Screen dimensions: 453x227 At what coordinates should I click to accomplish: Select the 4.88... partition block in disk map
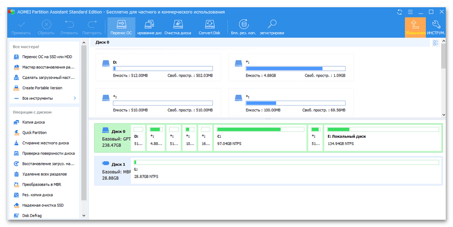pyautogui.click(x=156, y=138)
